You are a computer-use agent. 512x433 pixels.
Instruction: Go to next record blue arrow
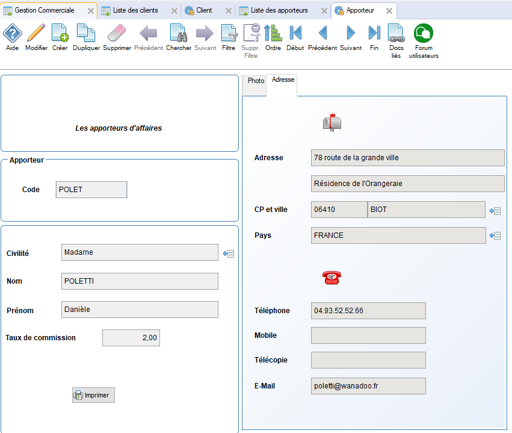click(x=351, y=33)
